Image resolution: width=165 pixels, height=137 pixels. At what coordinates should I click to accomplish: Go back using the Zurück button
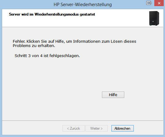coord(73,128)
